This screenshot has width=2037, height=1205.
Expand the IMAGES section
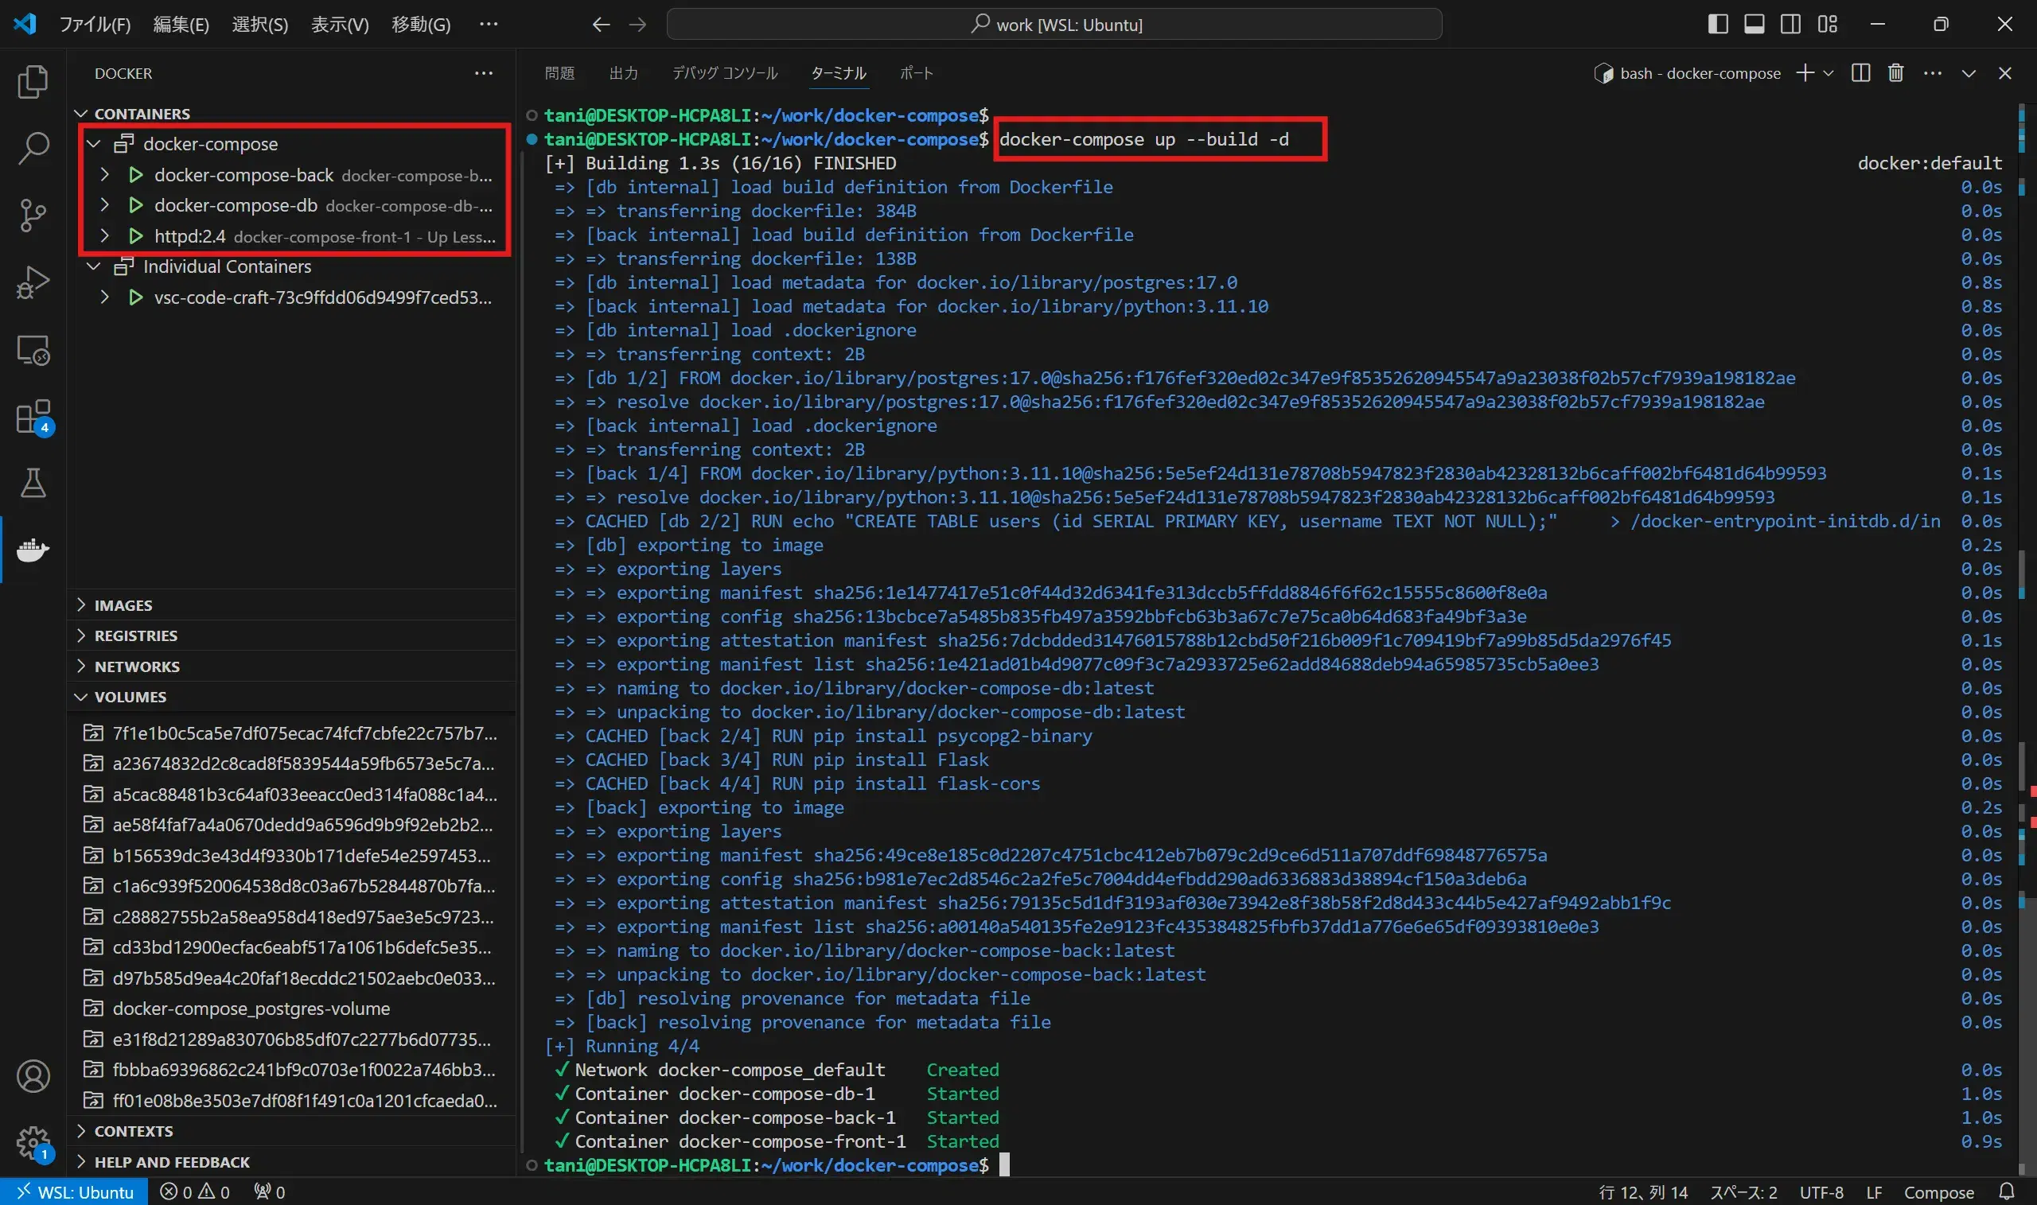pos(82,604)
